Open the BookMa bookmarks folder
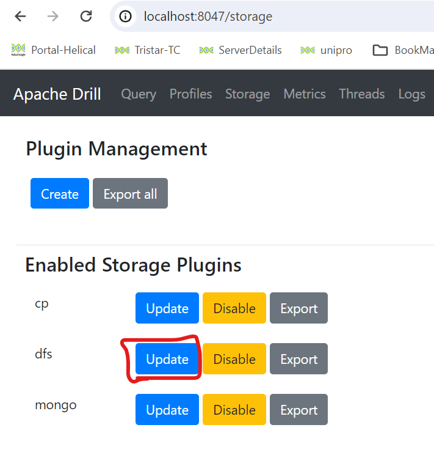 pos(403,50)
